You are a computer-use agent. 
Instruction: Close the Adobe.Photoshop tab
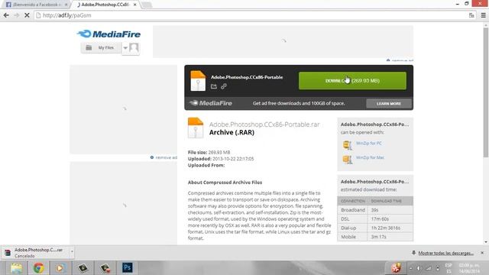tap(134, 5)
